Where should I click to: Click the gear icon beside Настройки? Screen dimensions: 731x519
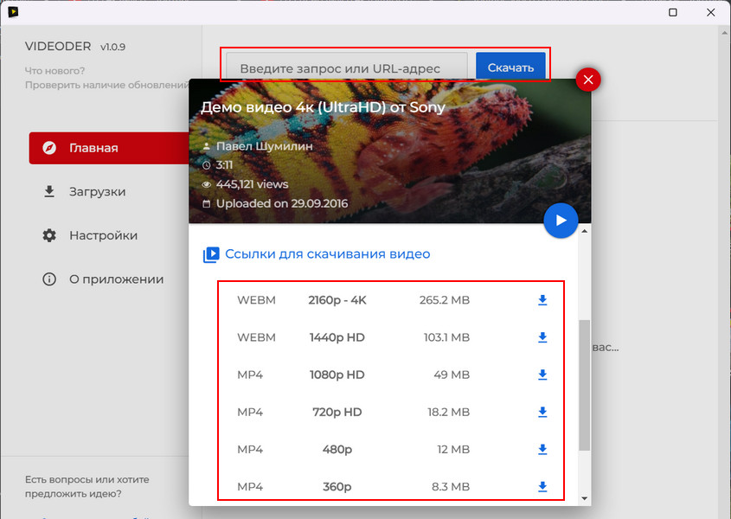(49, 235)
